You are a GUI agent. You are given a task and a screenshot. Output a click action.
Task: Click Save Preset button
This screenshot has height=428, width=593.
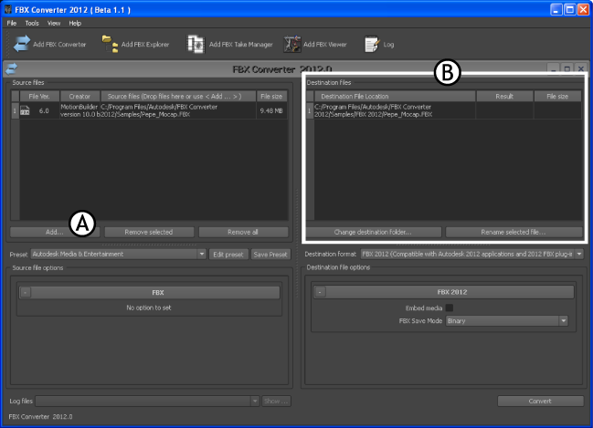(270, 255)
